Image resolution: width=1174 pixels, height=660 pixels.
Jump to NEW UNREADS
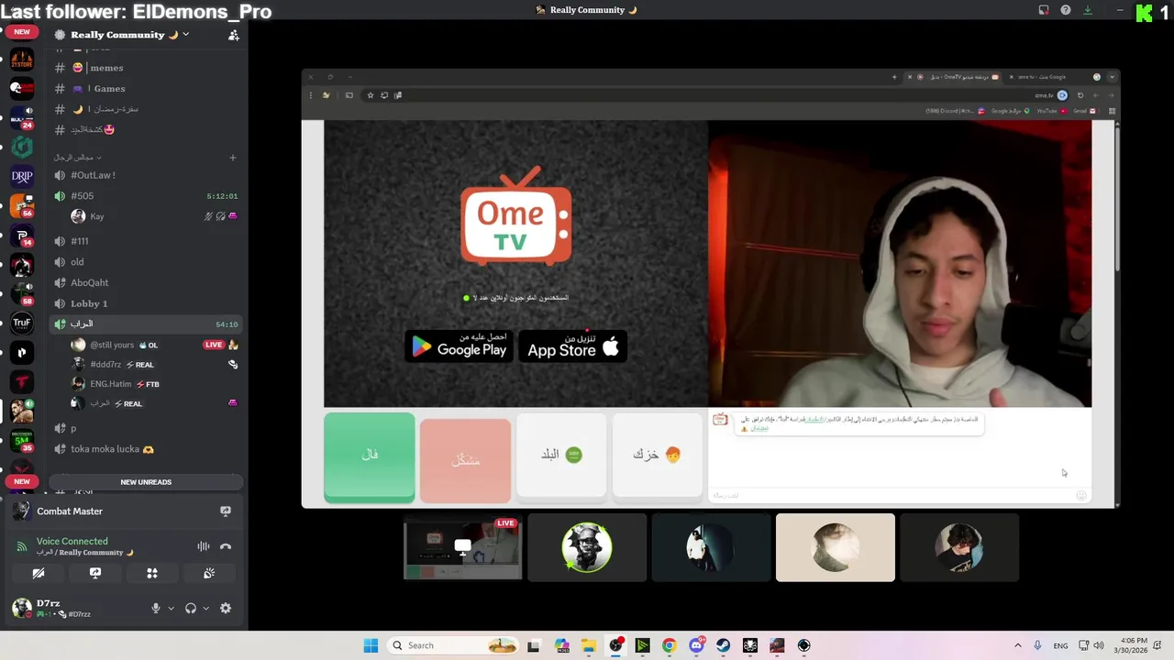[x=146, y=482]
